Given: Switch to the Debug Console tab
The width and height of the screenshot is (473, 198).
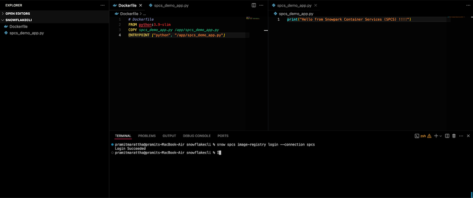Looking at the screenshot, I should tap(197, 136).
